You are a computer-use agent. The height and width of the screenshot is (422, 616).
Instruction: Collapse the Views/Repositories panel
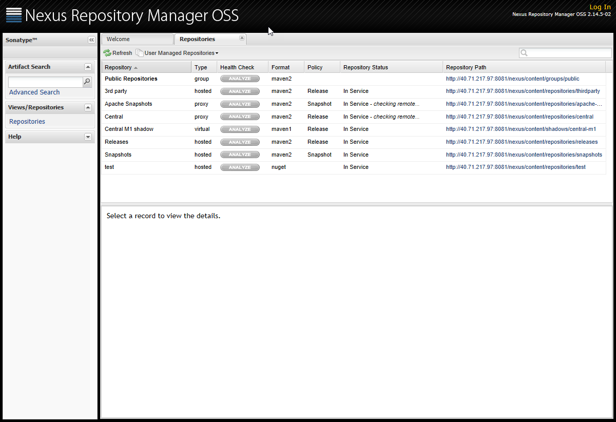(88, 107)
